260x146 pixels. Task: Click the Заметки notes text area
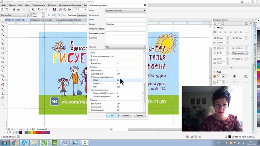click(126, 40)
